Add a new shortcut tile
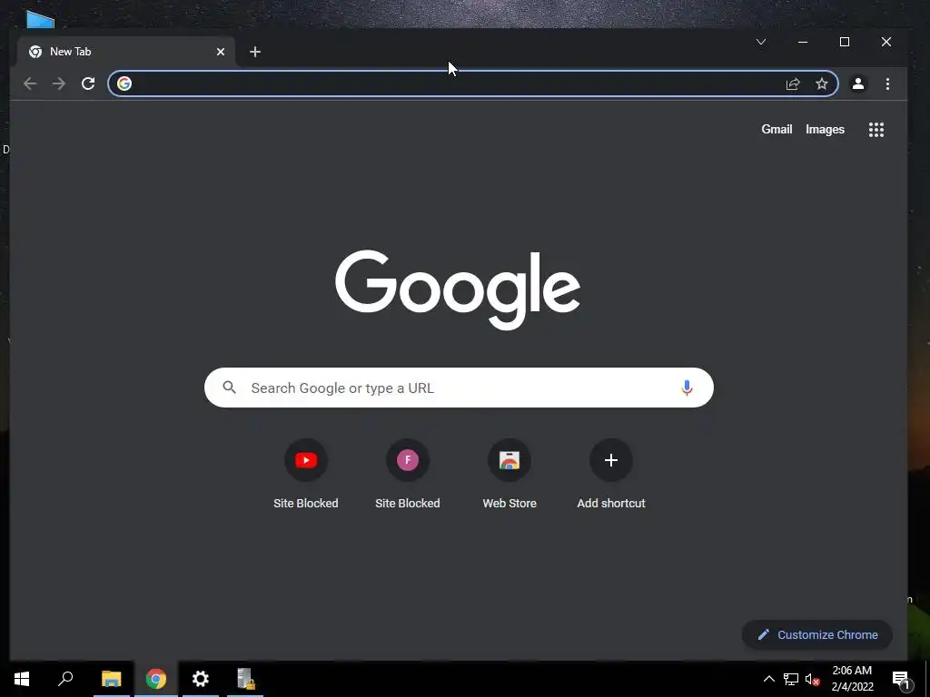This screenshot has height=697, width=930. coord(611,474)
